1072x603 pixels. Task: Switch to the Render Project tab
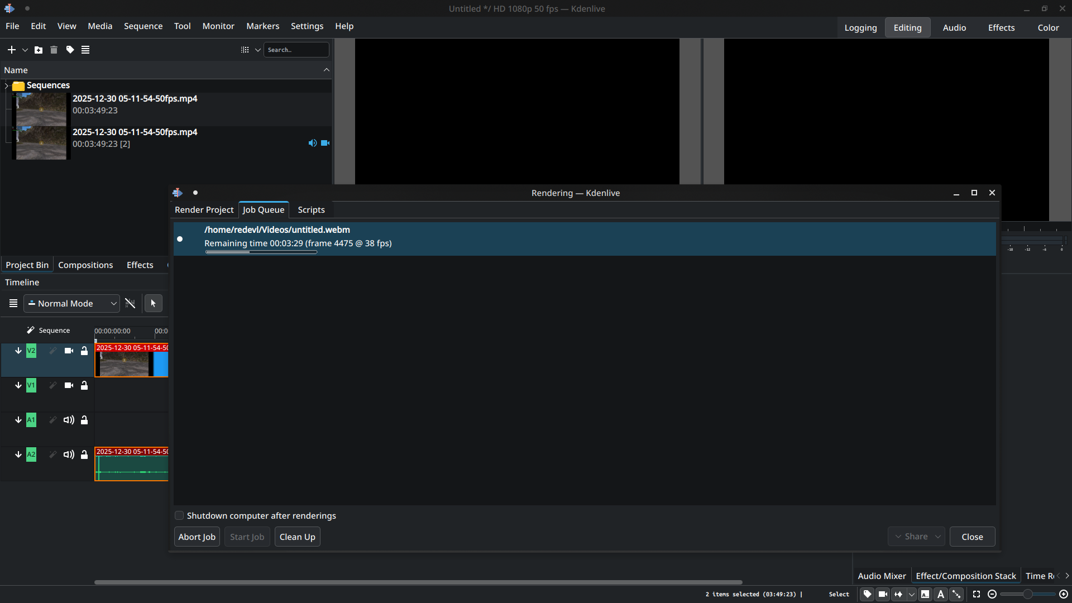(204, 209)
